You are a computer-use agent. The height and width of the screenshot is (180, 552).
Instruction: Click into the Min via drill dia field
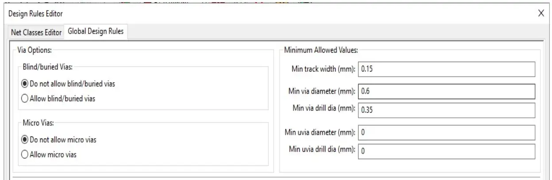click(x=446, y=110)
